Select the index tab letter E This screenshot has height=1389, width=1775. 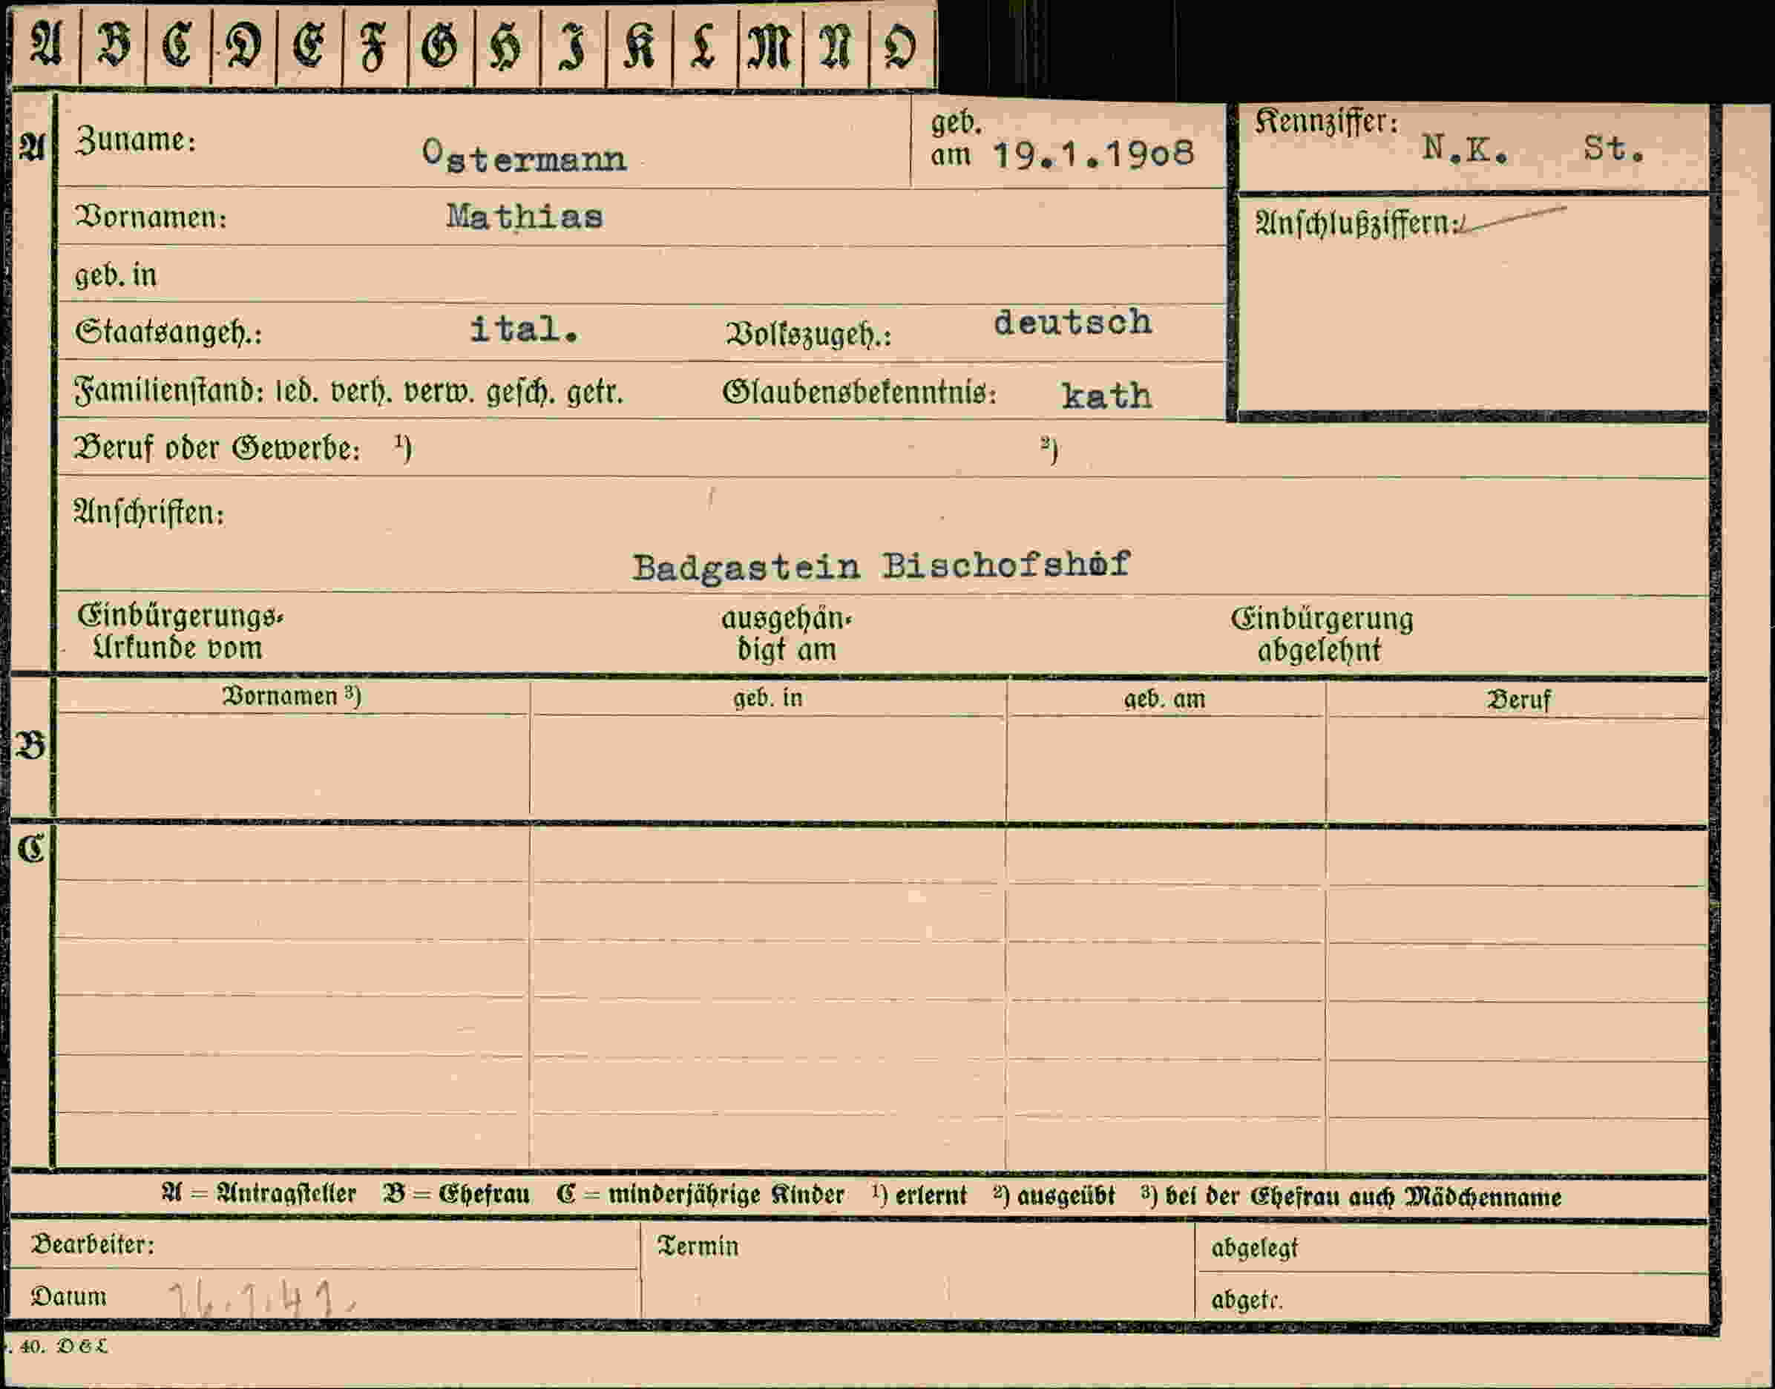pyautogui.click(x=309, y=45)
